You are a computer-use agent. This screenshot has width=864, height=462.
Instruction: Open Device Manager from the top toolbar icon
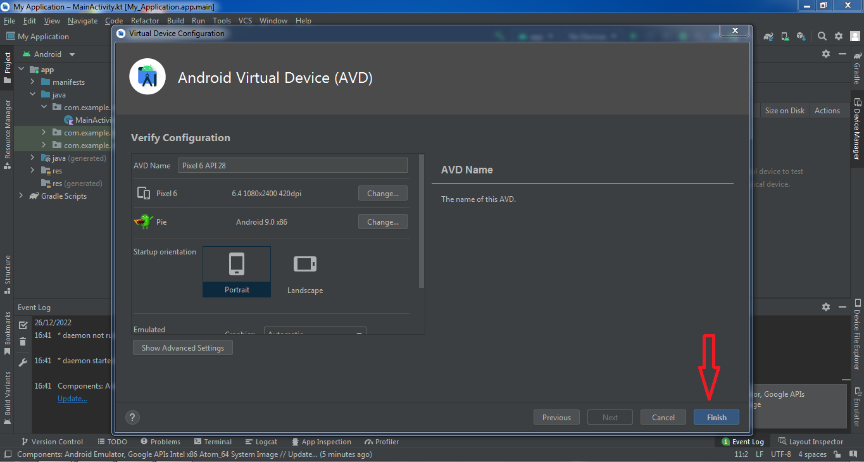(785, 37)
